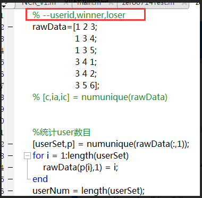The height and width of the screenshot is (198, 202).
Task: Click the code 'userNum = length(userSet);'
Action: point(89,191)
